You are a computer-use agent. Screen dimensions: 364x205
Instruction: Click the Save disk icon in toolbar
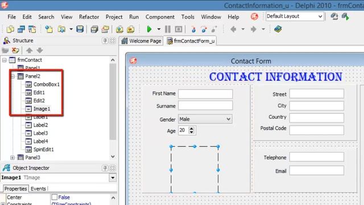[80, 29]
